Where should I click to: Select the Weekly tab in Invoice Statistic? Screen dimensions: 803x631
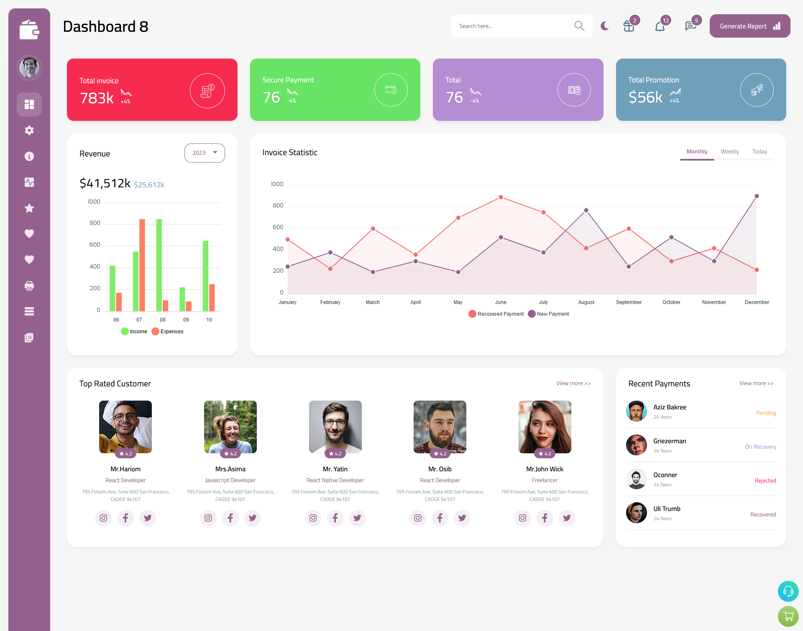click(x=729, y=151)
